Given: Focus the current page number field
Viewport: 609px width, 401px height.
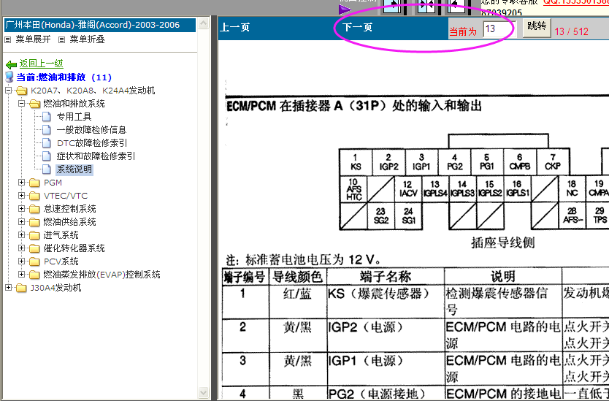Looking at the screenshot, I should click(x=499, y=29).
